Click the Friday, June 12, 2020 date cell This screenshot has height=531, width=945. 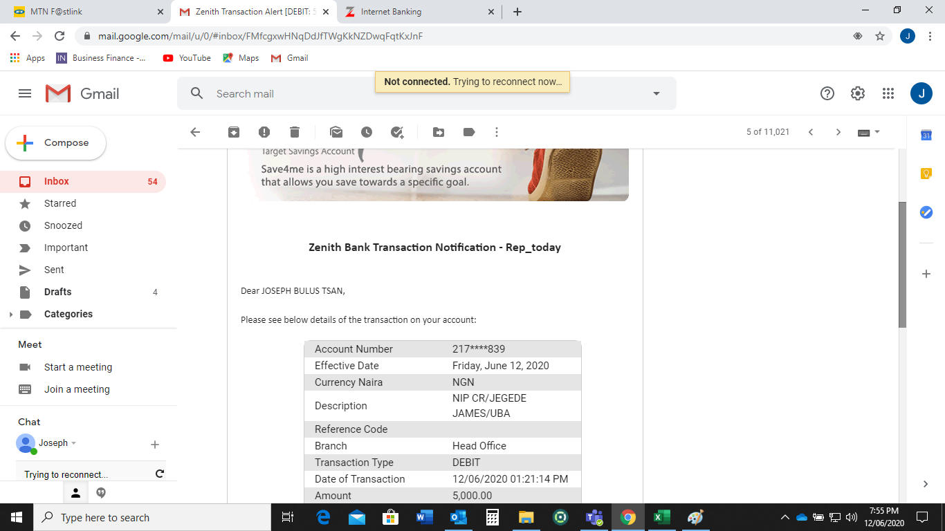[501, 366]
